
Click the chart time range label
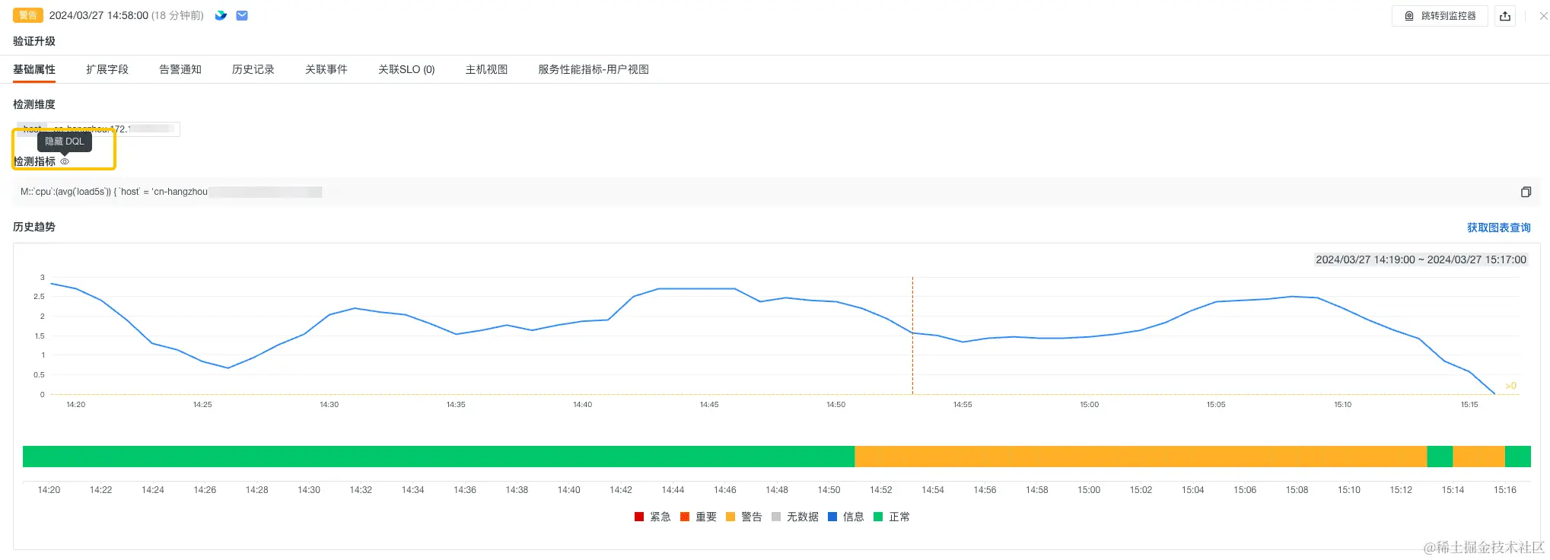coord(1421,259)
